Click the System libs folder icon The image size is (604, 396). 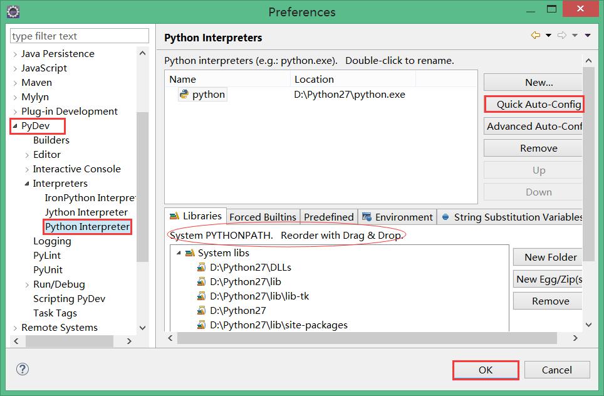click(x=190, y=253)
